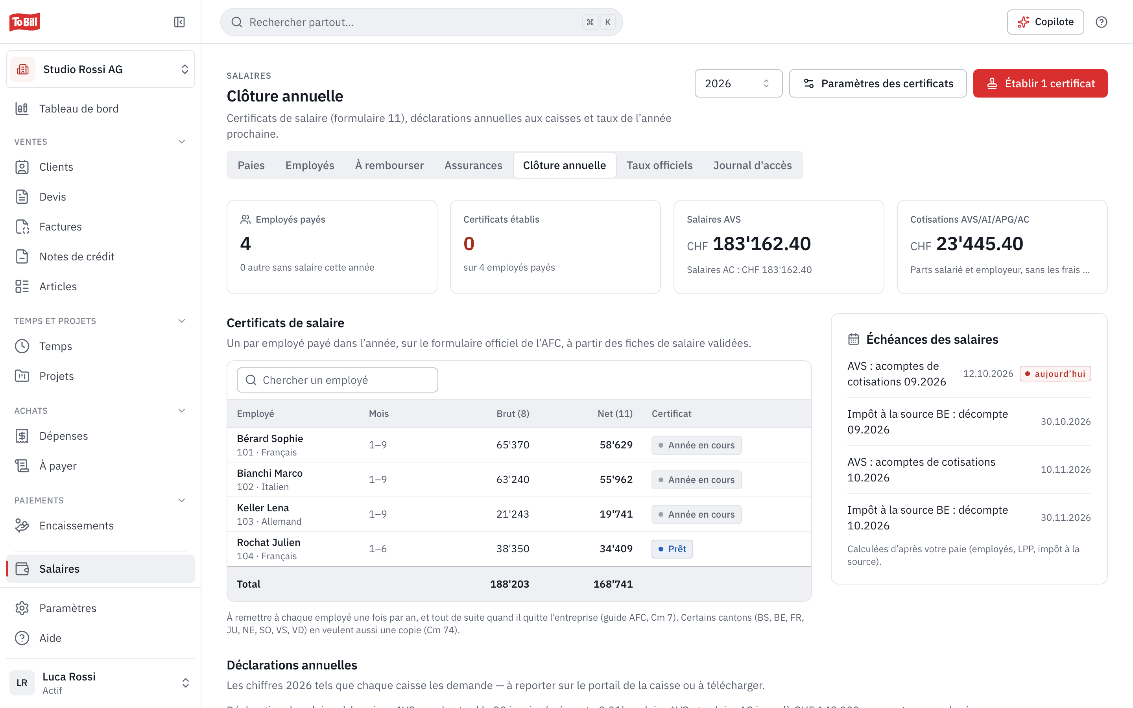Go to Tableau de bord

point(101,109)
